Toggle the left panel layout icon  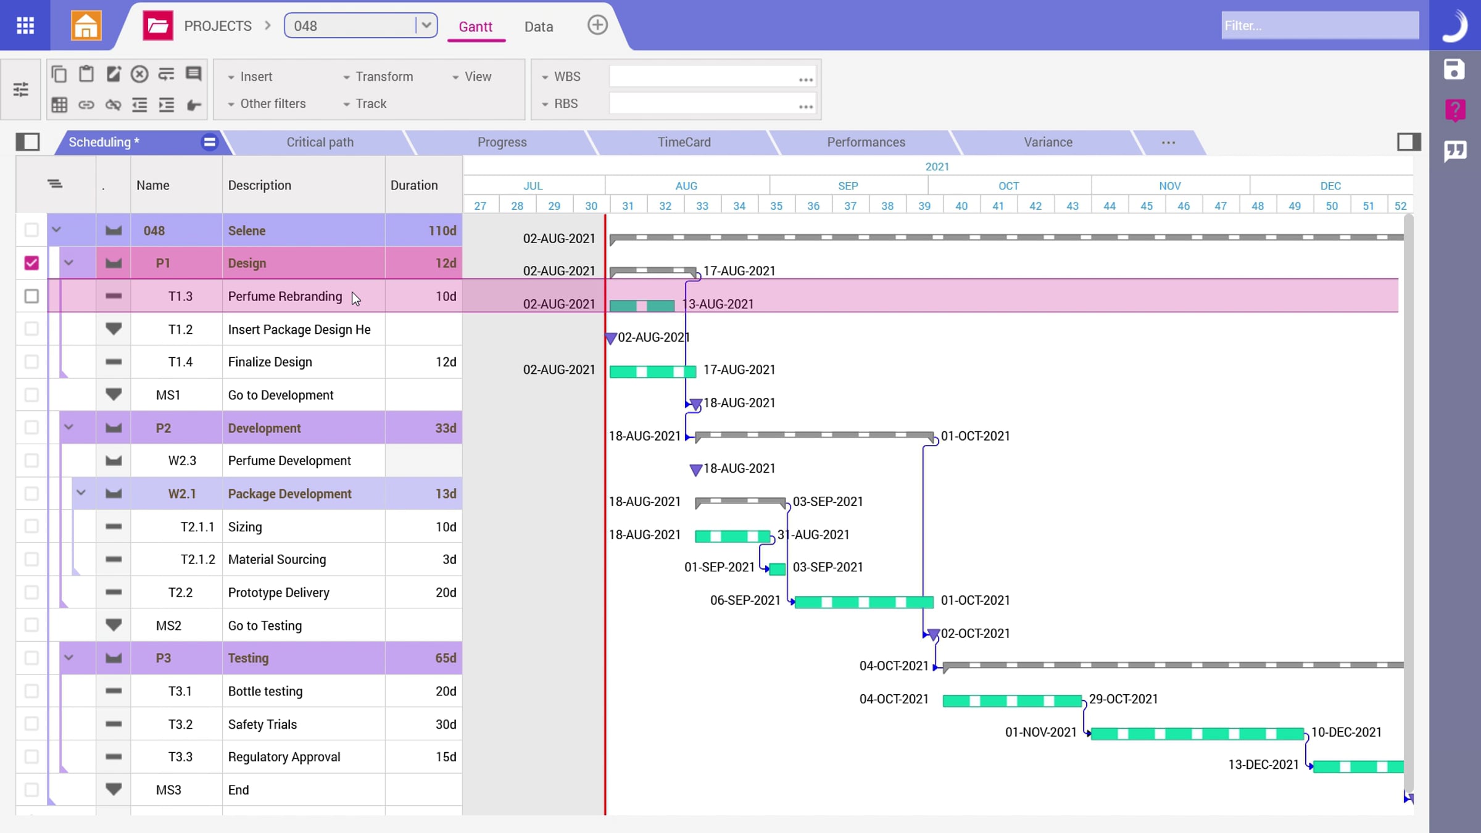(28, 142)
